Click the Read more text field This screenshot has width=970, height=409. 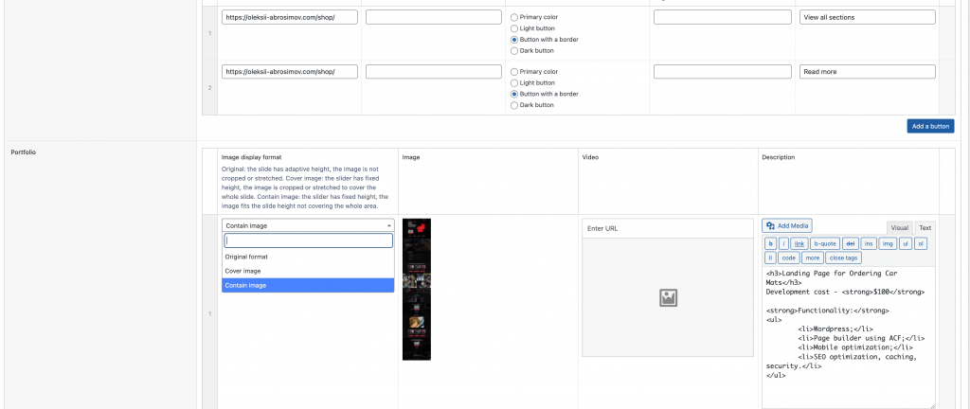[867, 72]
